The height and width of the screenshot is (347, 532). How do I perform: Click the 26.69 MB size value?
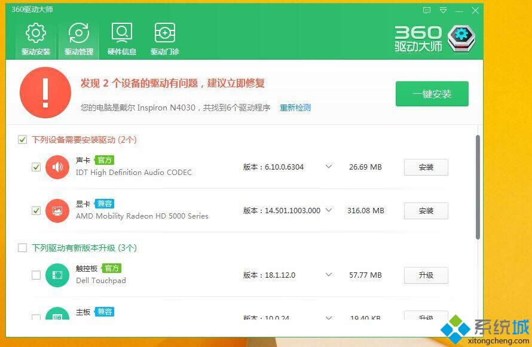(x=365, y=167)
